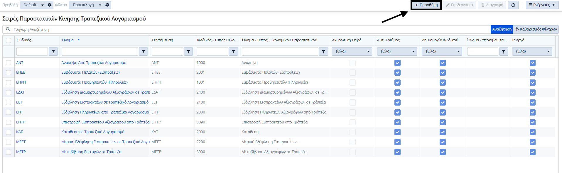Click the refresh icon button
The width and height of the screenshot is (562, 173).
[x=513, y=5]
